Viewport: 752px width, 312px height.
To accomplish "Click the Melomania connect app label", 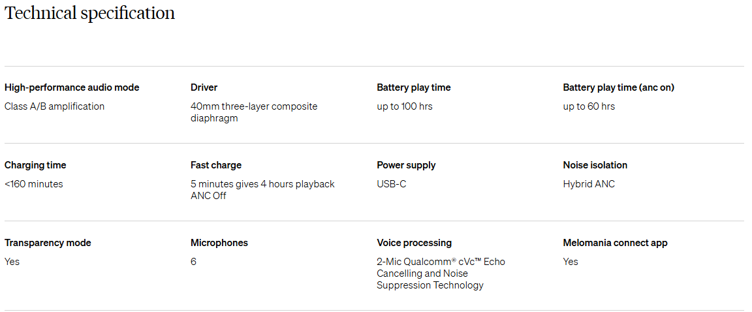I will (615, 243).
